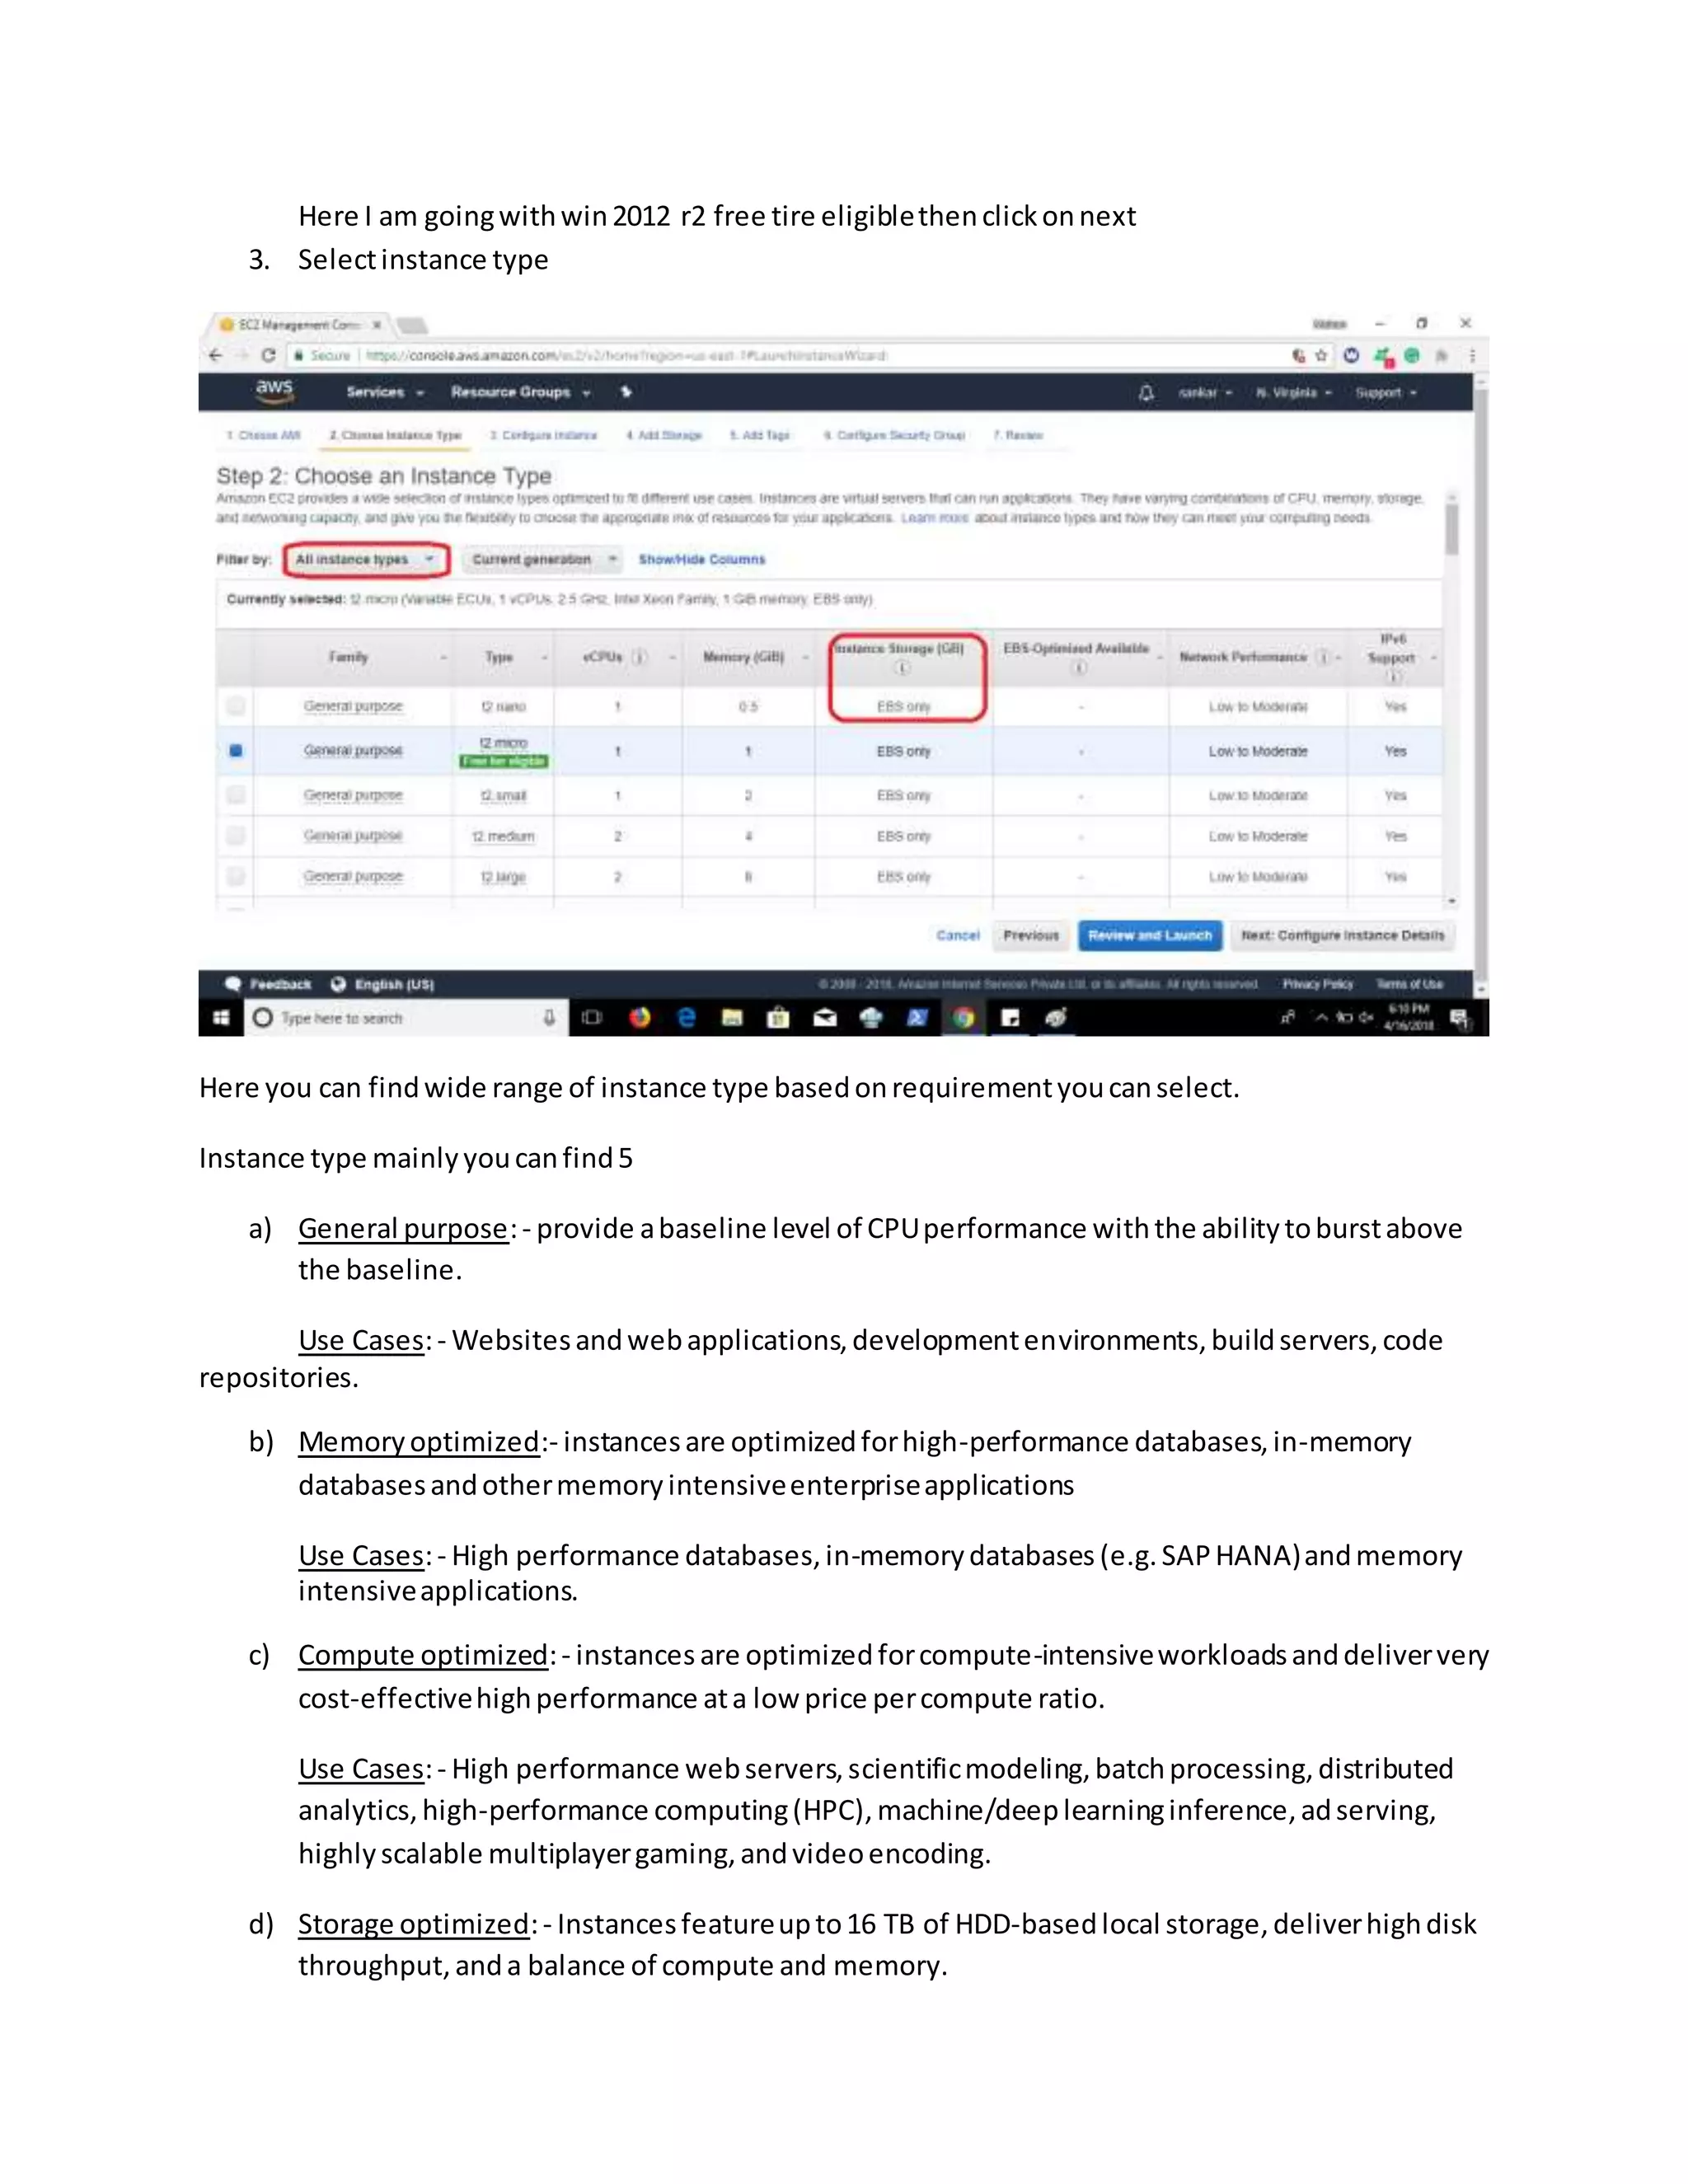Click Next: Configure Instance Details button
The width and height of the screenshot is (1688, 2184).
(1343, 935)
